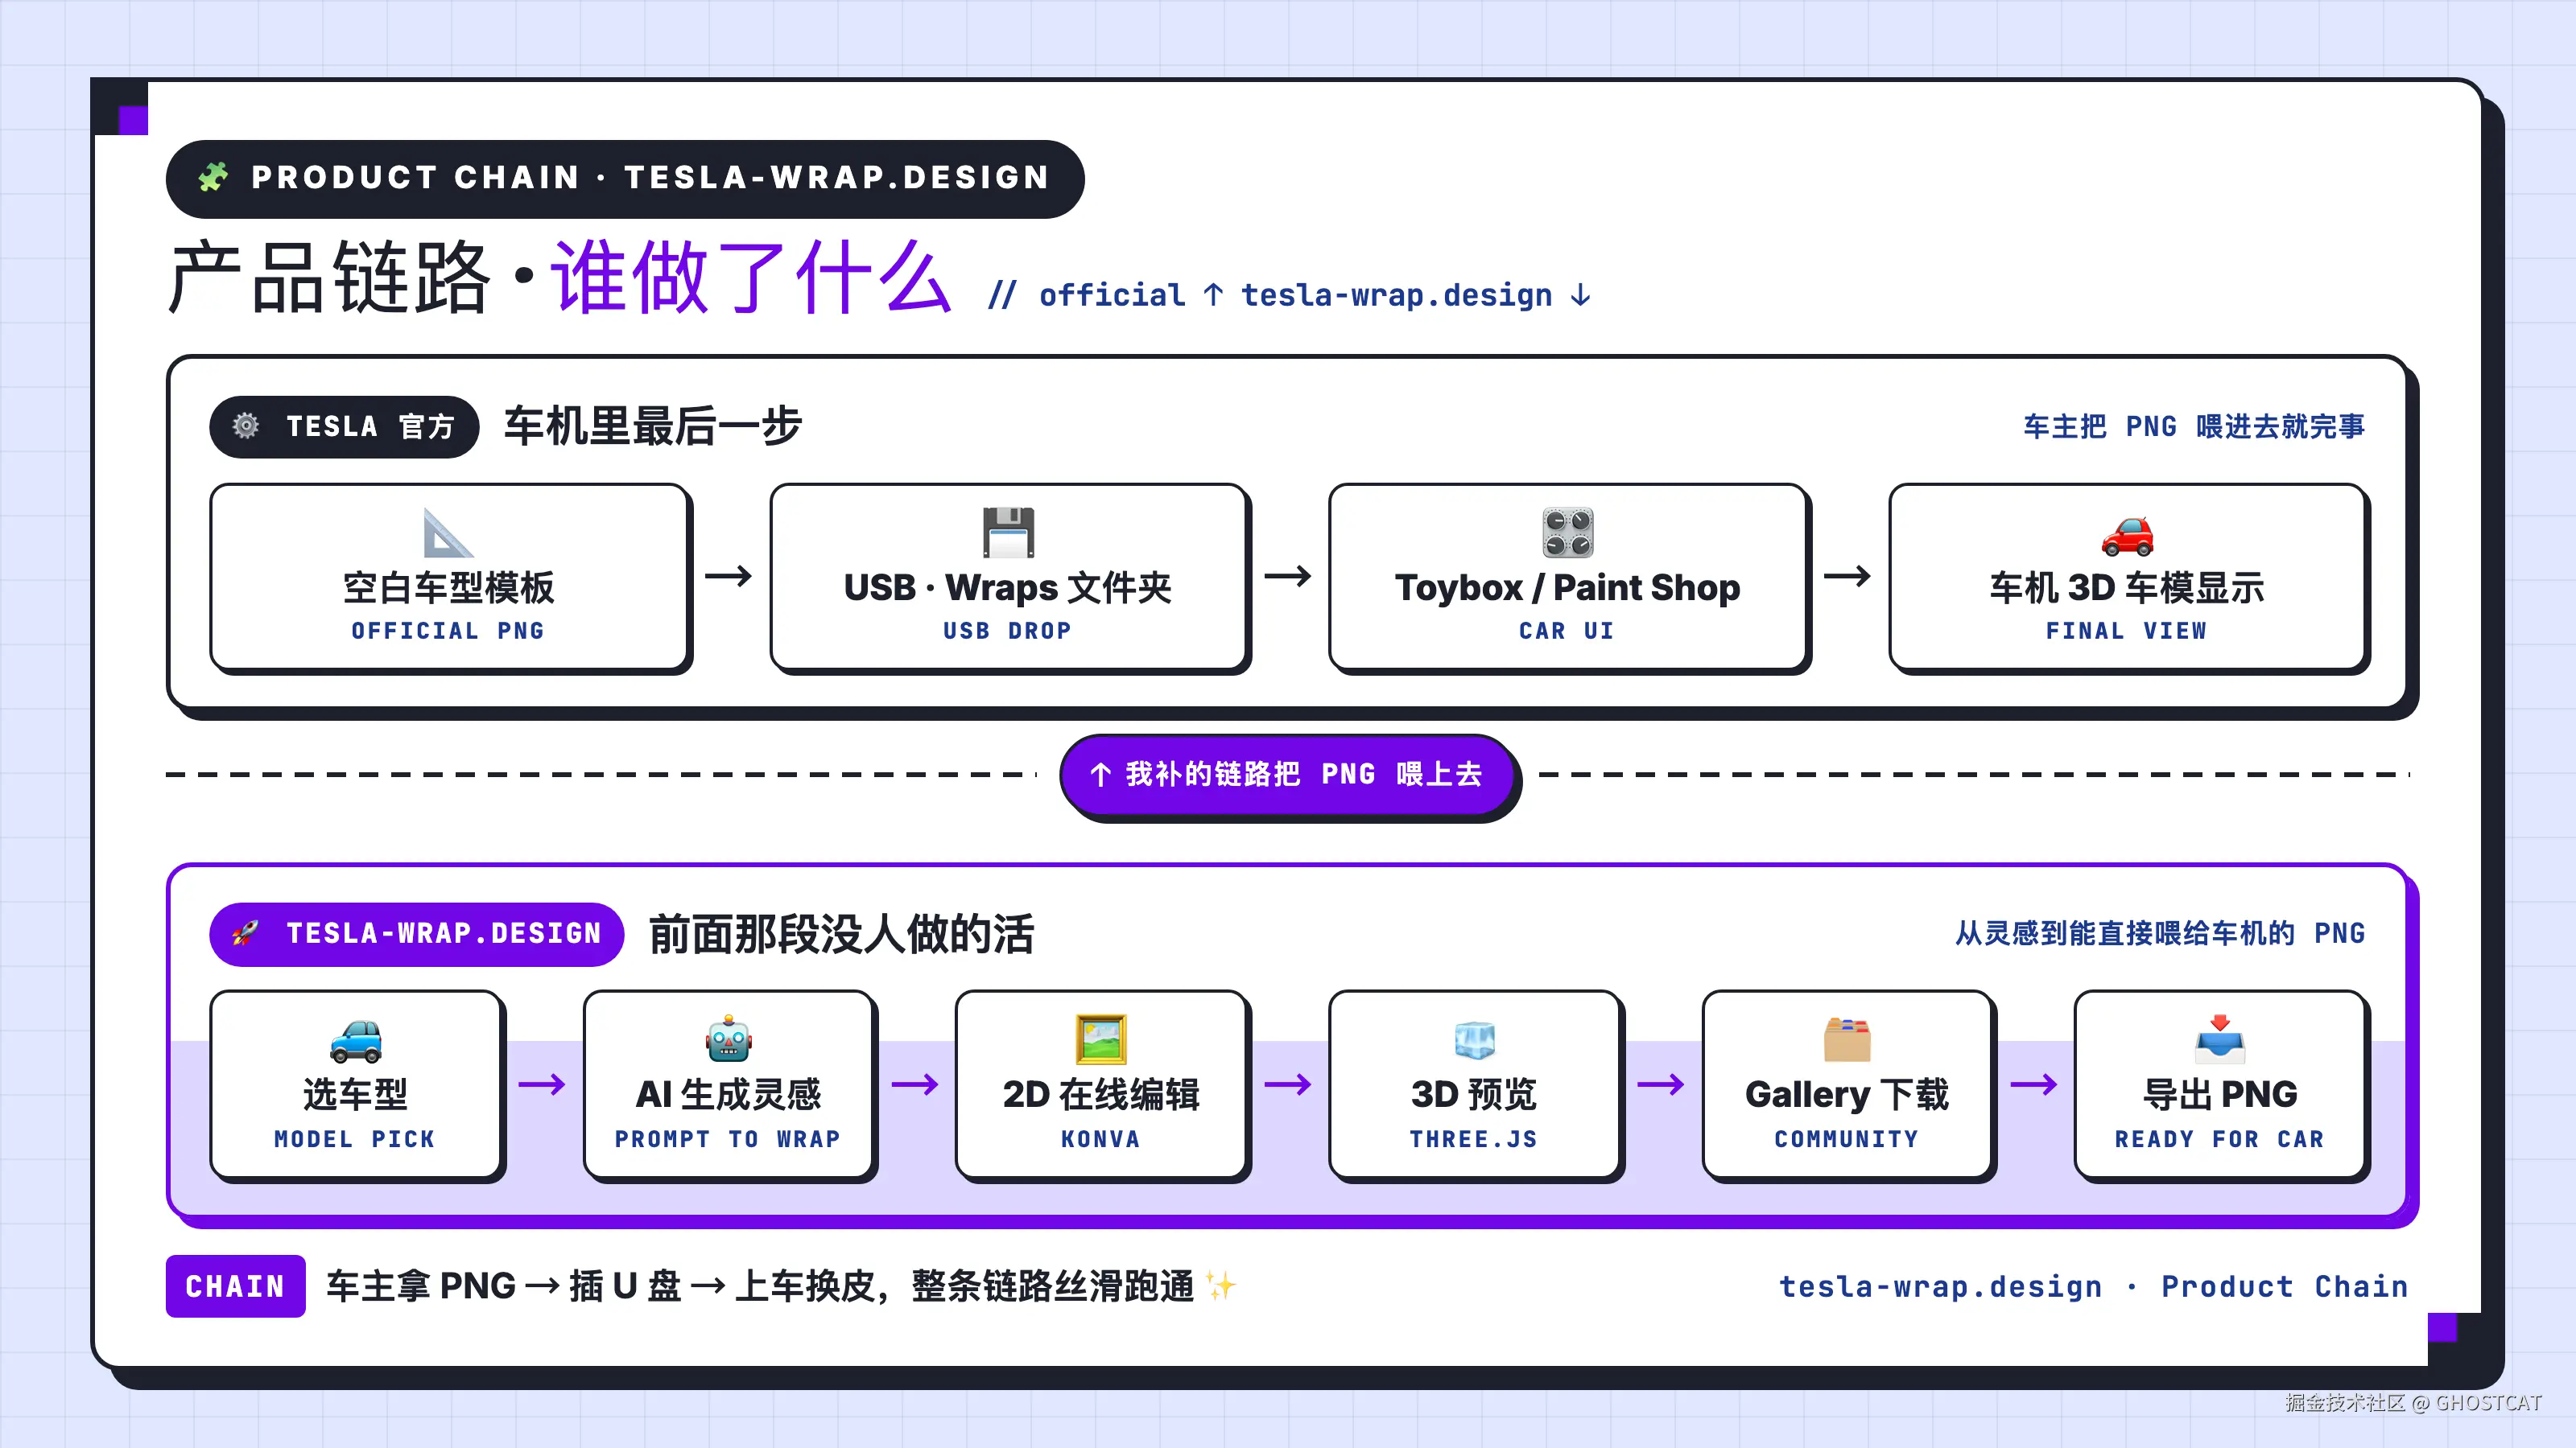Click the triangle ruler icon above 空白车型模板

click(x=448, y=533)
